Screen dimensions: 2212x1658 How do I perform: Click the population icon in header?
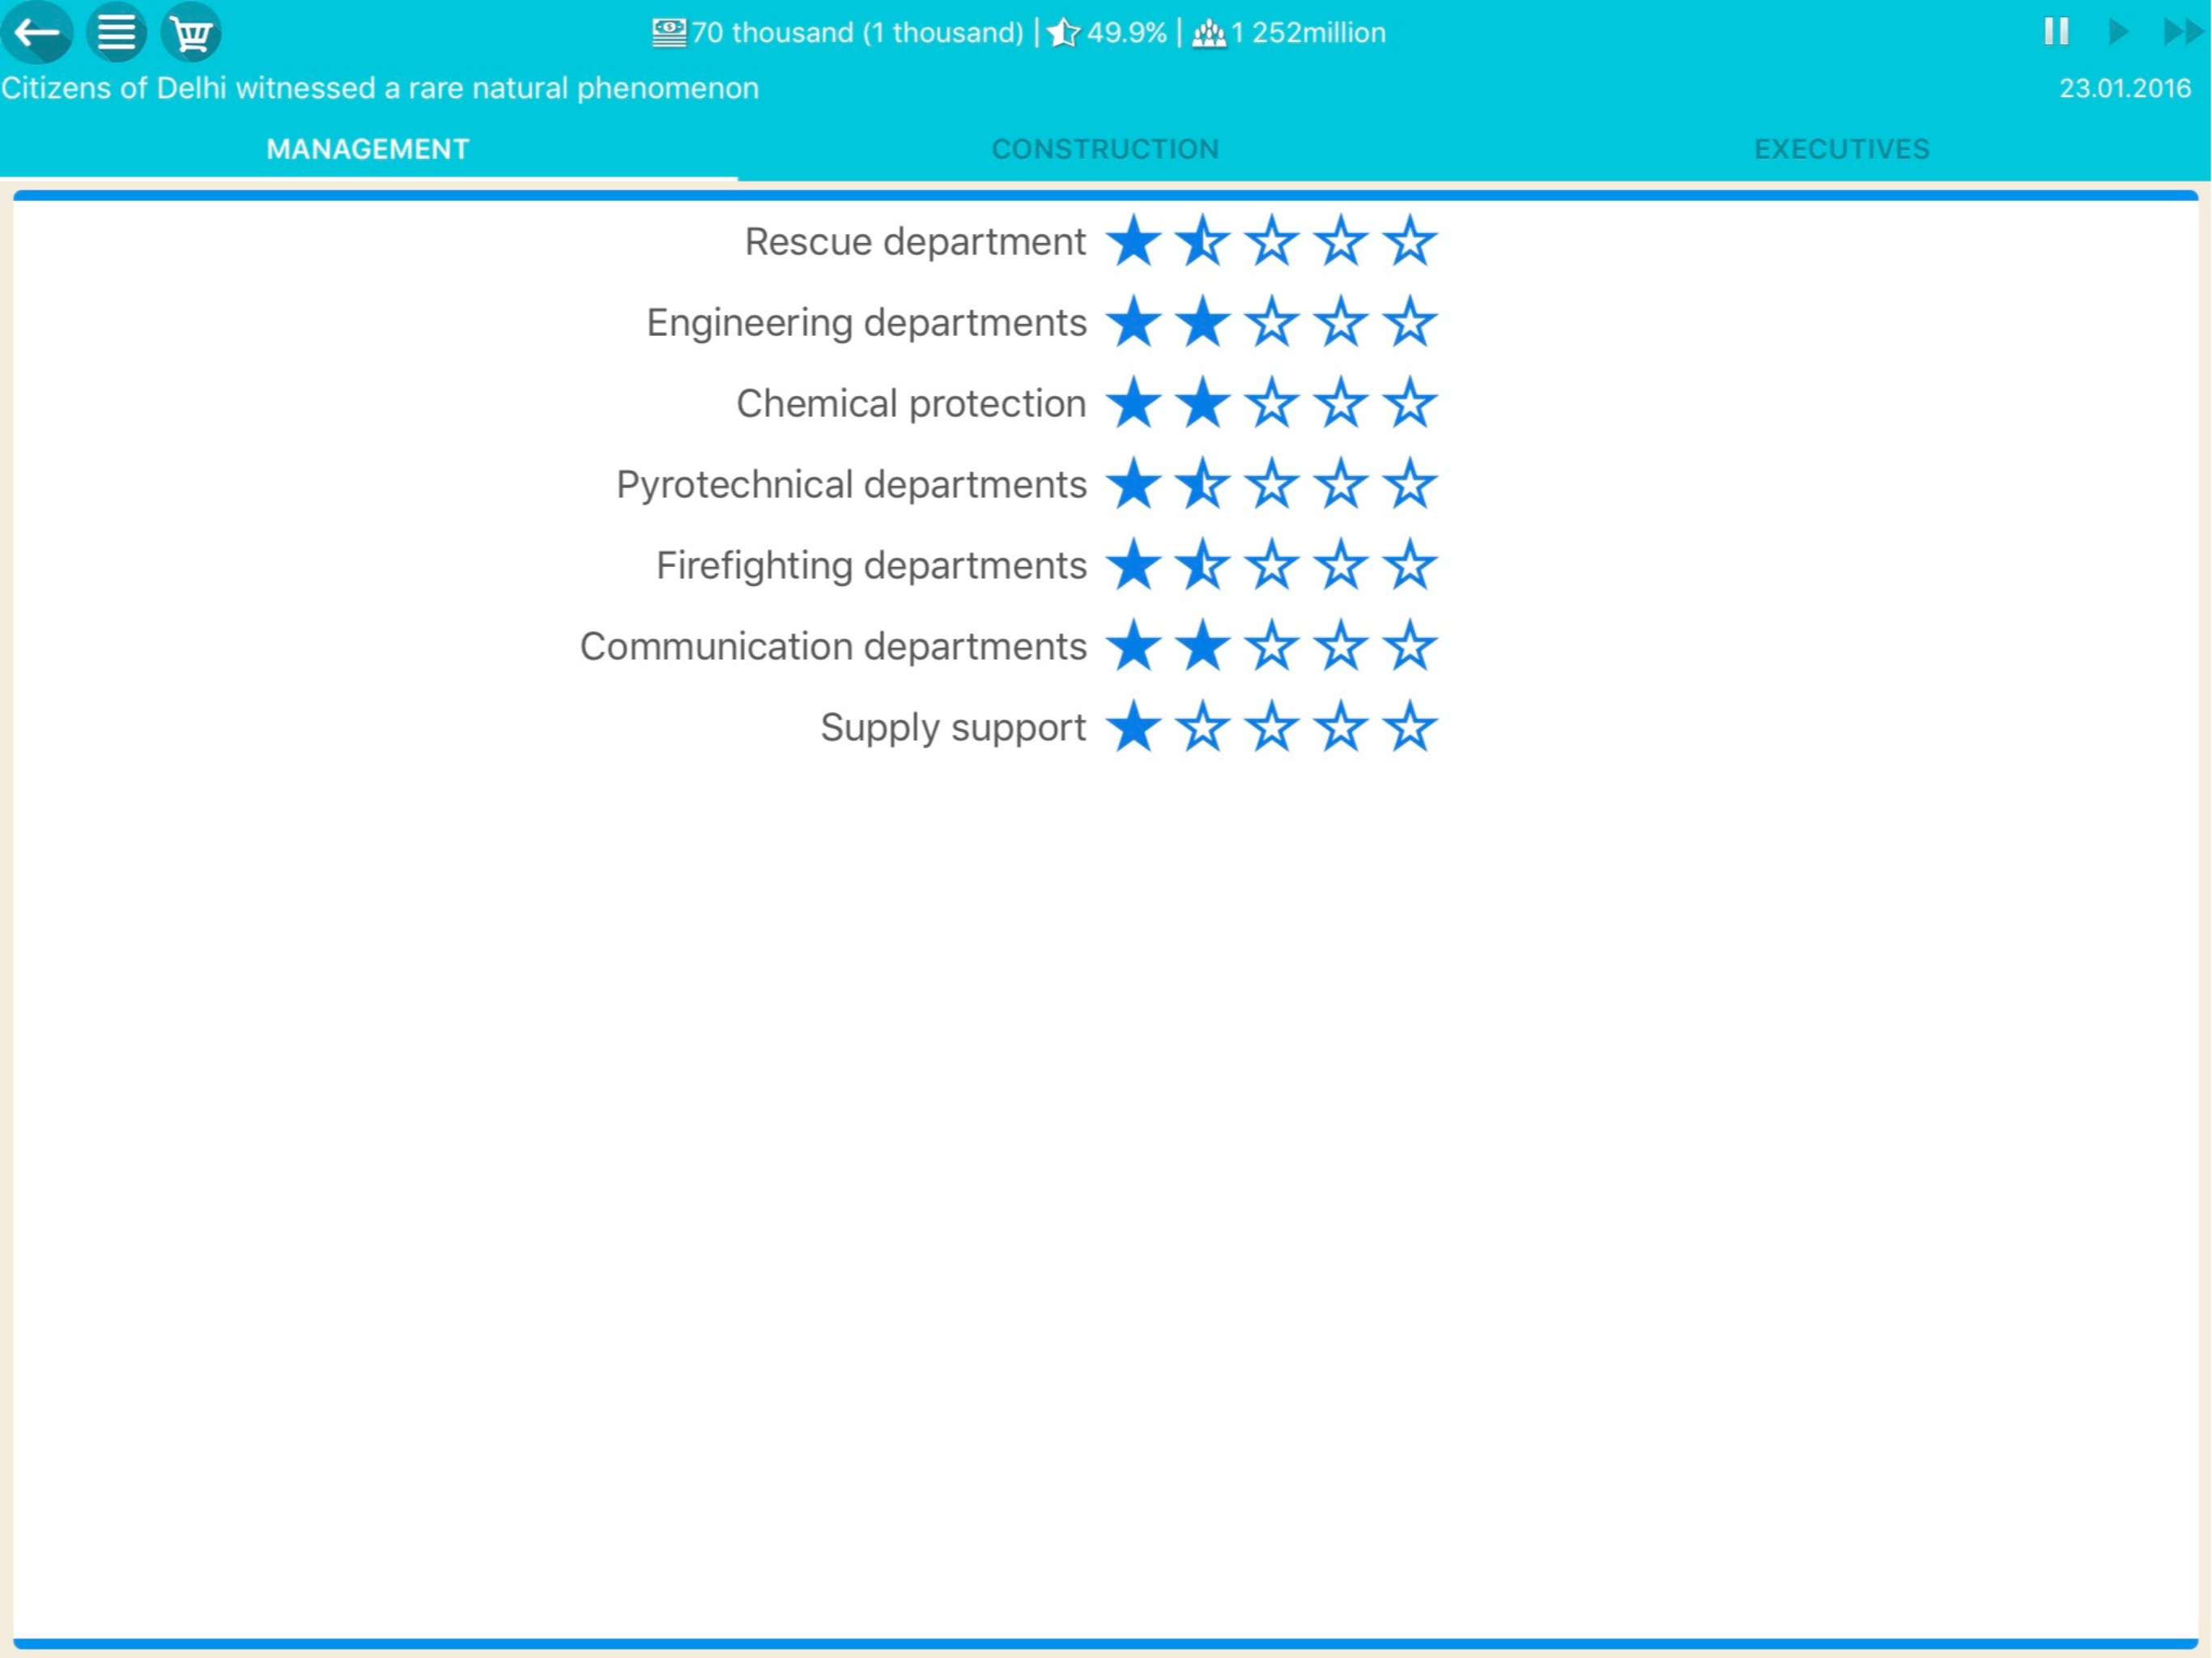(x=1209, y=33)
